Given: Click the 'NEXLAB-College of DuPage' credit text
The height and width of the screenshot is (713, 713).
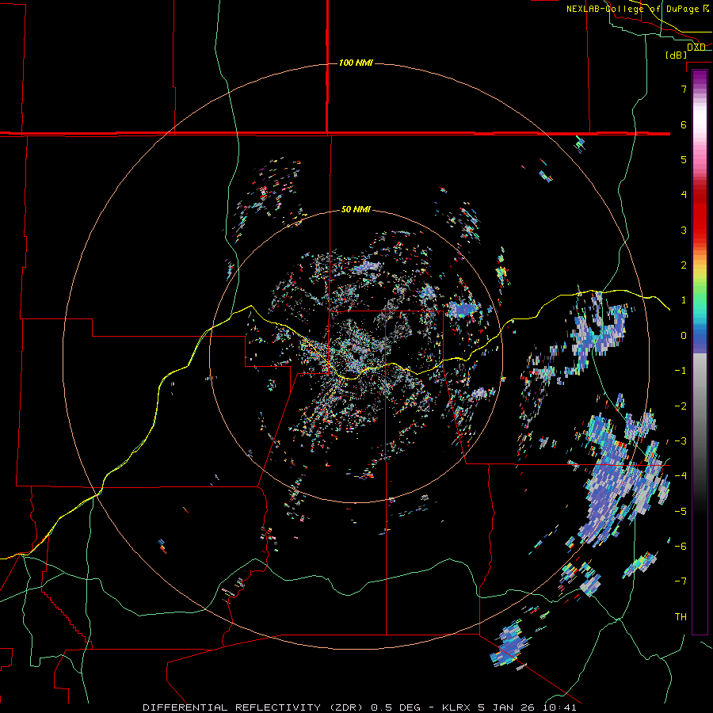Looking at the screenshot, I should point(633,9).
